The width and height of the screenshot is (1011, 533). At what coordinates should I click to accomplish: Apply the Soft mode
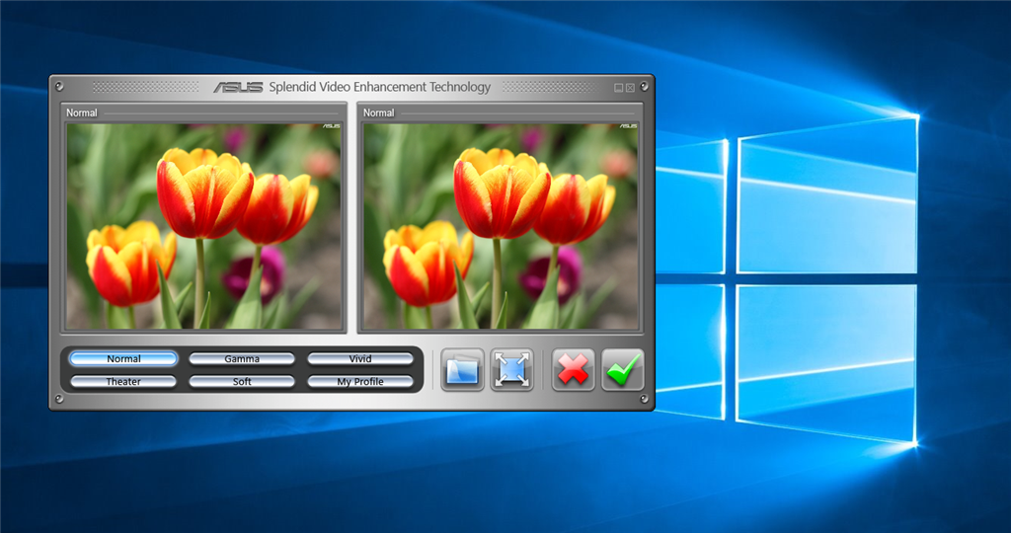pyautogui.click(x=242, y=382)
